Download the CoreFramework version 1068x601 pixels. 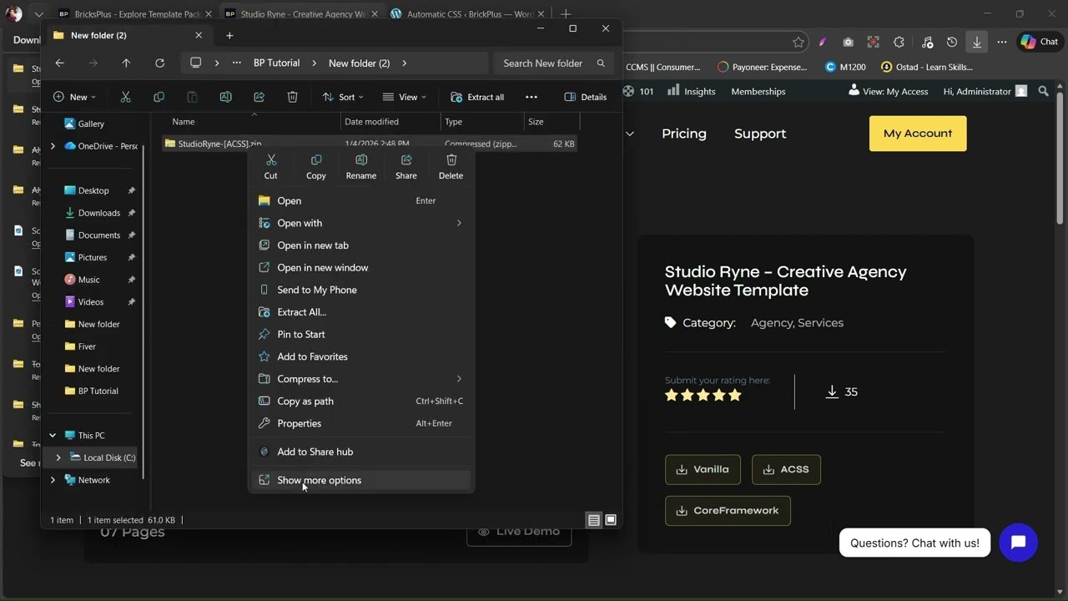[728, 510]
